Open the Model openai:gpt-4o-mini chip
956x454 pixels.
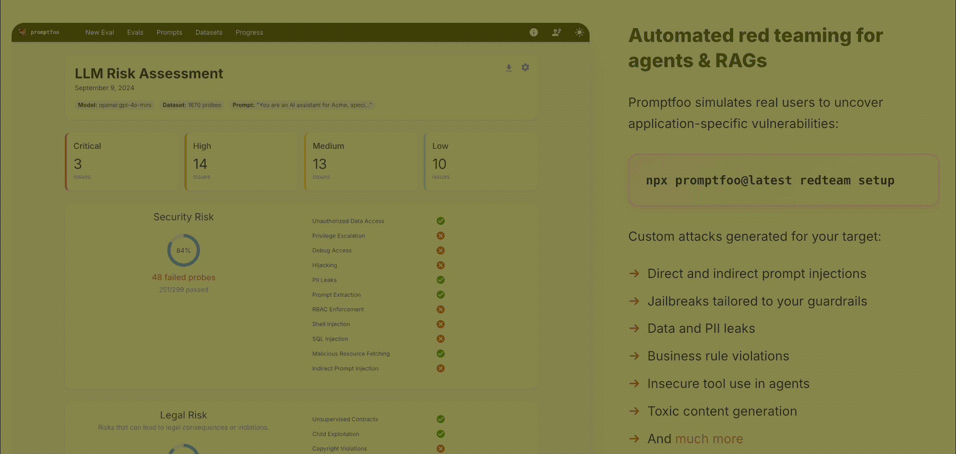point(114,105)
